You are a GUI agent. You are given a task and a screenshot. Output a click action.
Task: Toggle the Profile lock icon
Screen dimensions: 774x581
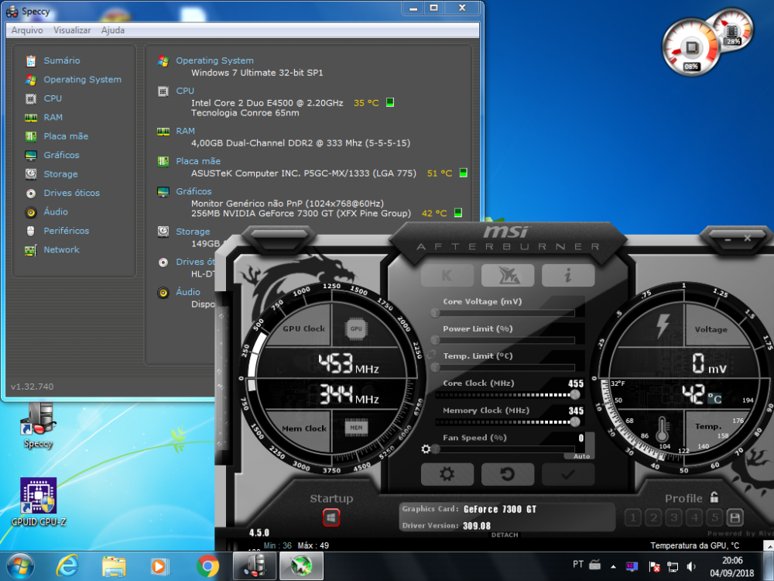[x=714, y=498]
